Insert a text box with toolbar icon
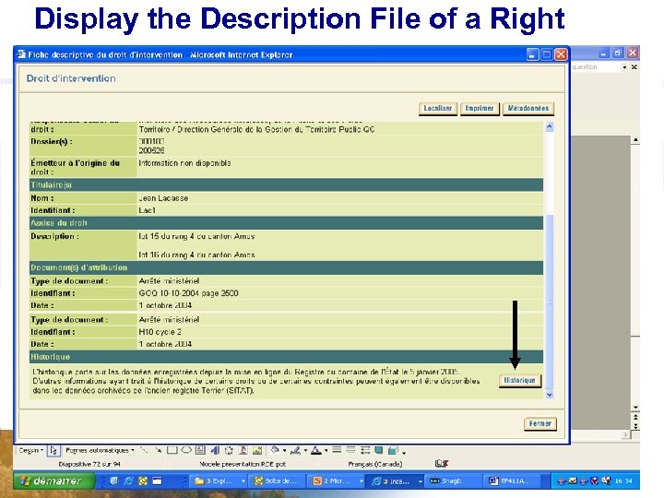This screenshot has width=664, height=498. tap(201, 450)
